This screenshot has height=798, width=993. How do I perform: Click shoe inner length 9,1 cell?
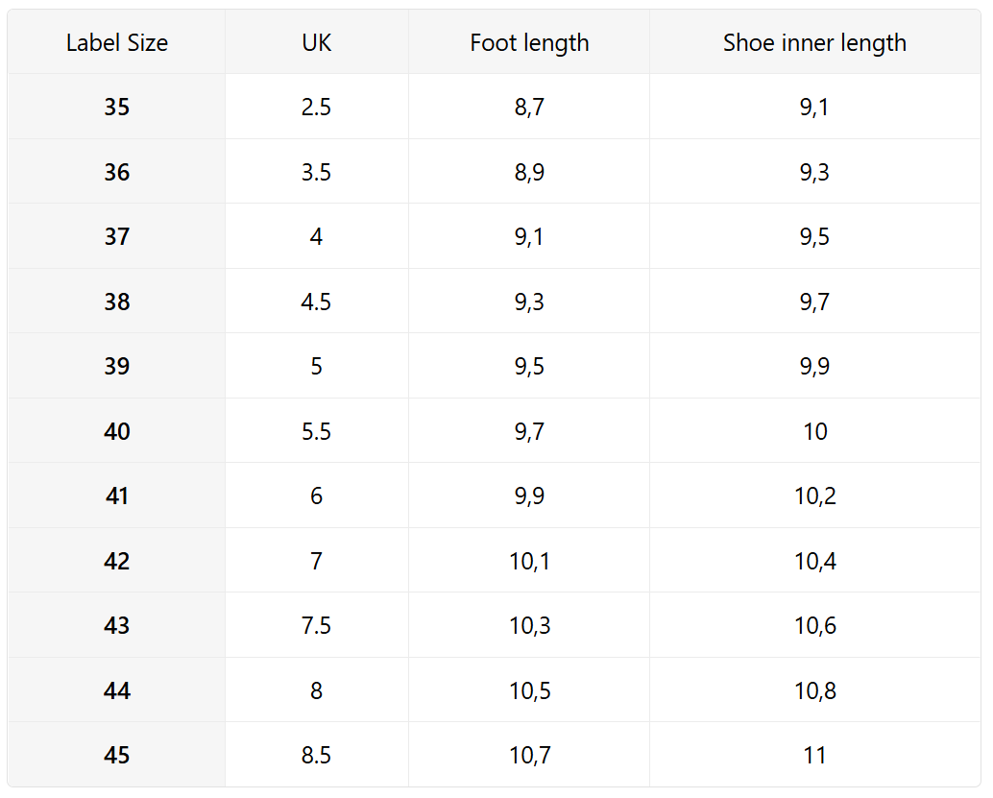tap(814, 108)
